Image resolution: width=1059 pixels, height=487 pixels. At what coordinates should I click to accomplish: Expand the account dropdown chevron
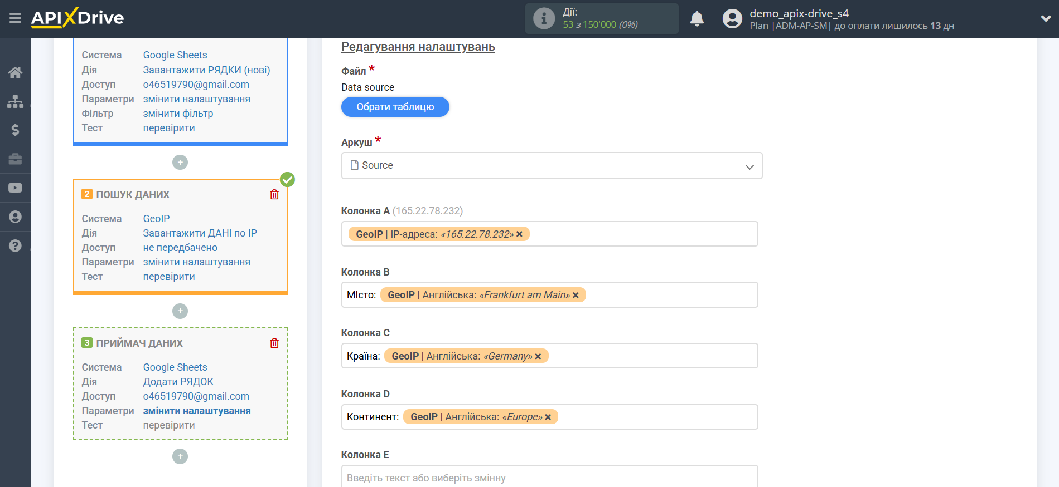[1046, 18]
